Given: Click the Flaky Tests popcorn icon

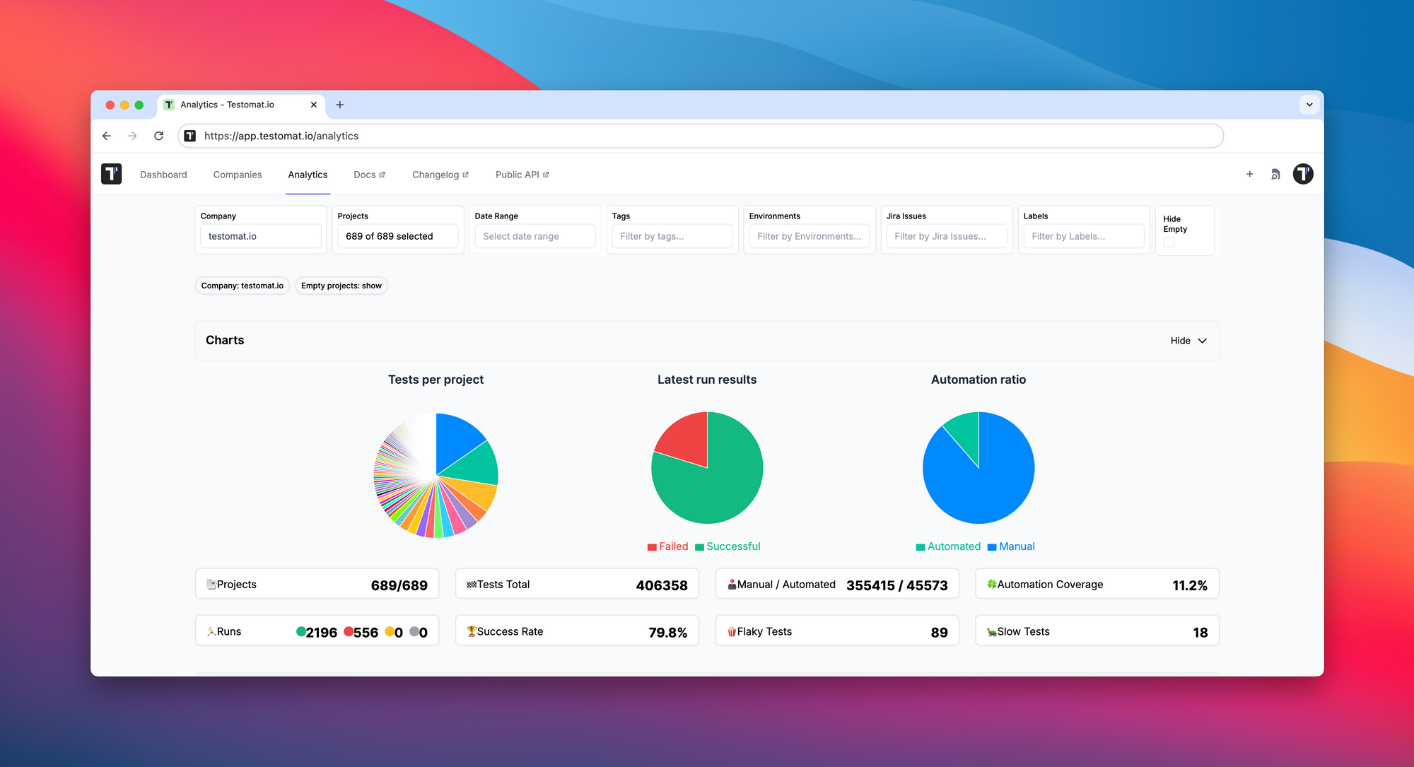Looking at the screenshot, I should [732, 631].
